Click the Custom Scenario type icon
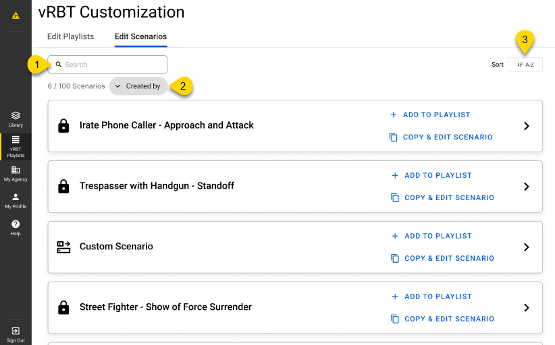The height and width of the screenshot is (345, 555). click(x=63, y=247)
